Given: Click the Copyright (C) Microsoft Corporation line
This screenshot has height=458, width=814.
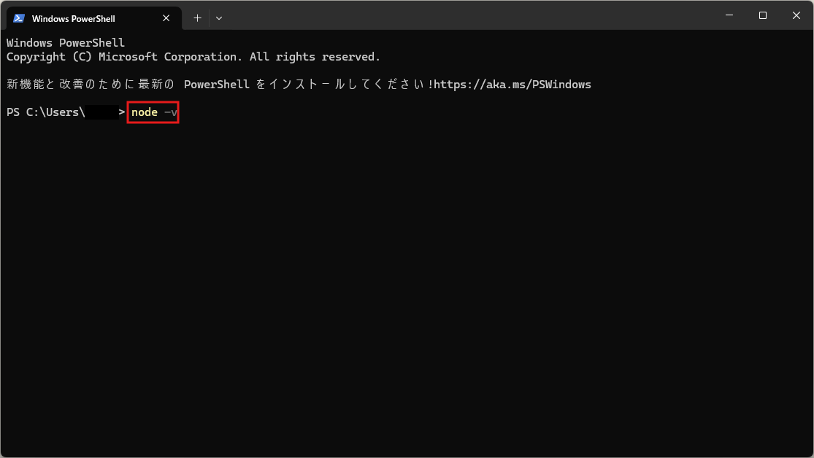Looking at the screenshot, I should click(x=124, y=57).
